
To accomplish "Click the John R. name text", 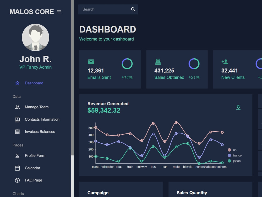I will [x=35, y=59].
